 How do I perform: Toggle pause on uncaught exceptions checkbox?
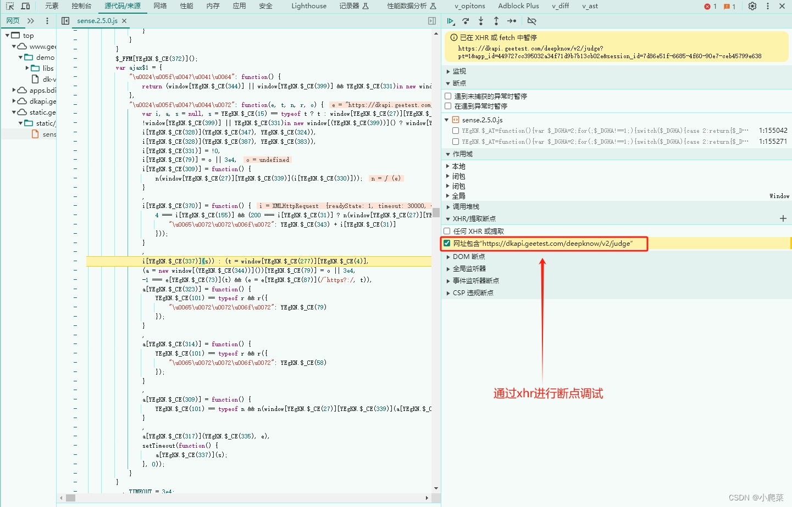448,96
